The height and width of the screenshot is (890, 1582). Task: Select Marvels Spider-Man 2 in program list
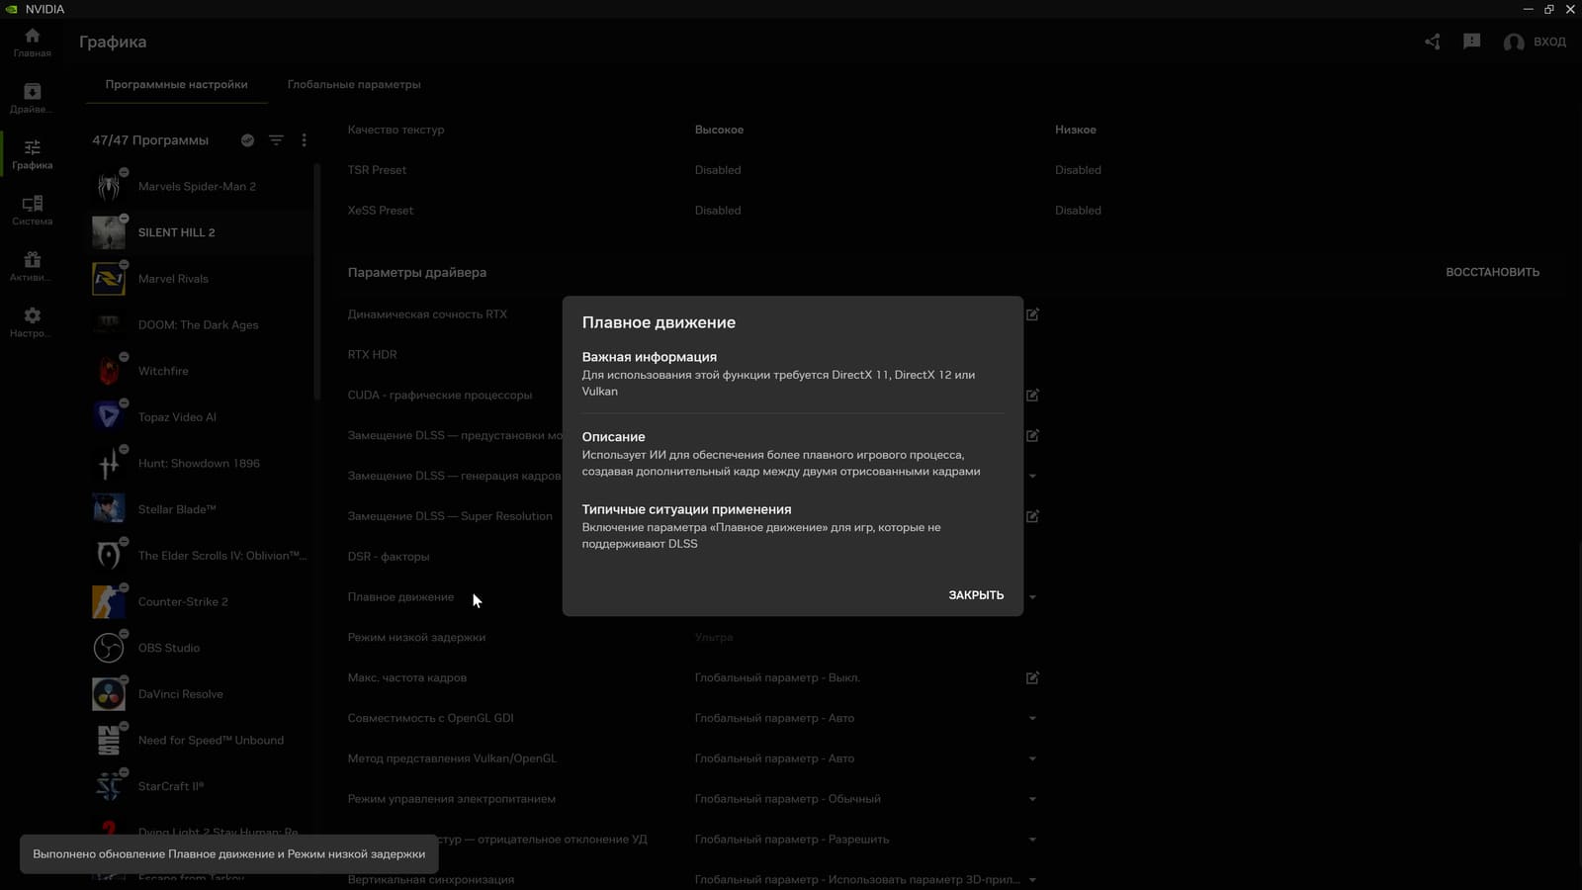click(x=202, y=186)
